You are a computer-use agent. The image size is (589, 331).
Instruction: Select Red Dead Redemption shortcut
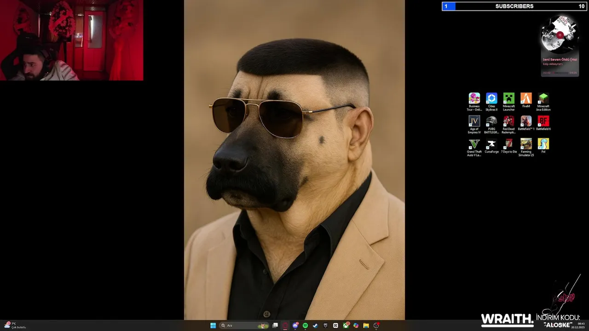[508, 124]
